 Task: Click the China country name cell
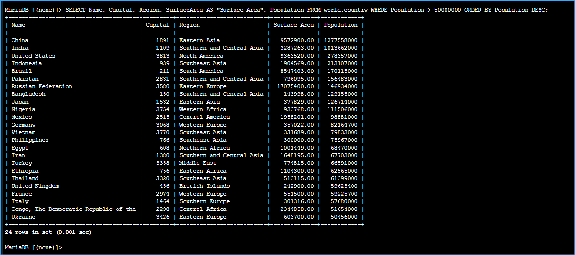(20, 40)
